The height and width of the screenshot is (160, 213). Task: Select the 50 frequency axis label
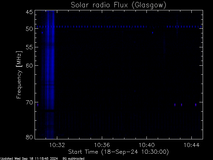(x=29, y=29)
